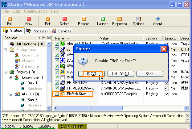Toggle the second ctfm entry checkbox
This screenshot has height=129, width=192.
[x=57, y=55]
